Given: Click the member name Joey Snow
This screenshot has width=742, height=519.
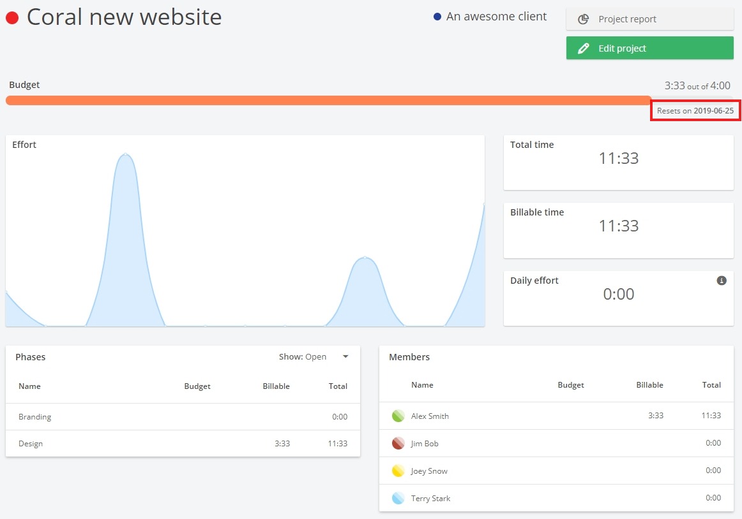Looking at the screenshot, I should pyautogui.click(x=428, y=471).
